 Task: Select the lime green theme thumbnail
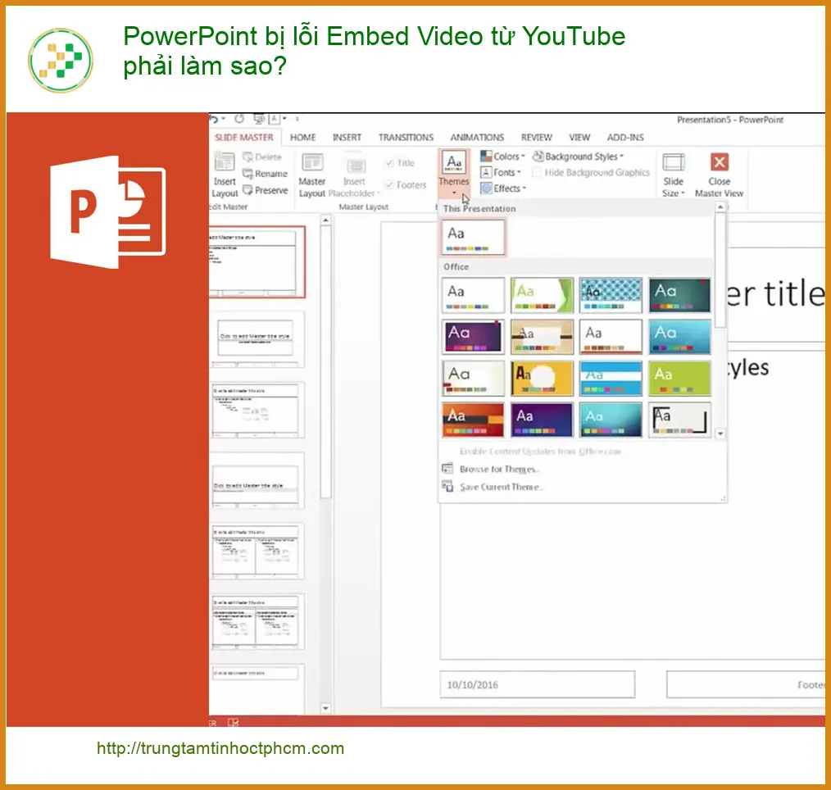679,379
